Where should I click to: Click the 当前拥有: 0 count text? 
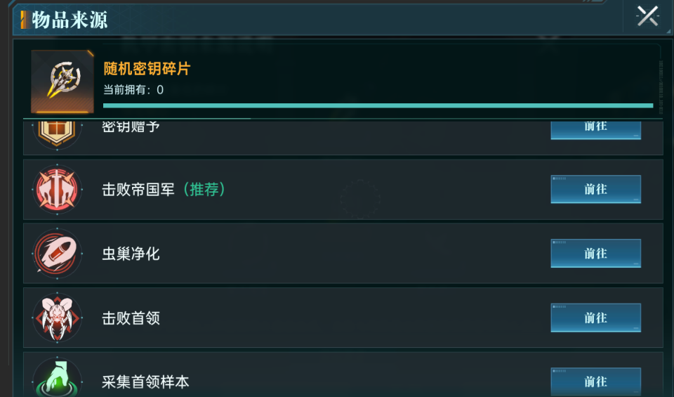point(133,90)
